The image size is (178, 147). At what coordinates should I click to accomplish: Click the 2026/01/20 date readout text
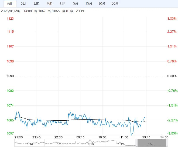point(12,11)
